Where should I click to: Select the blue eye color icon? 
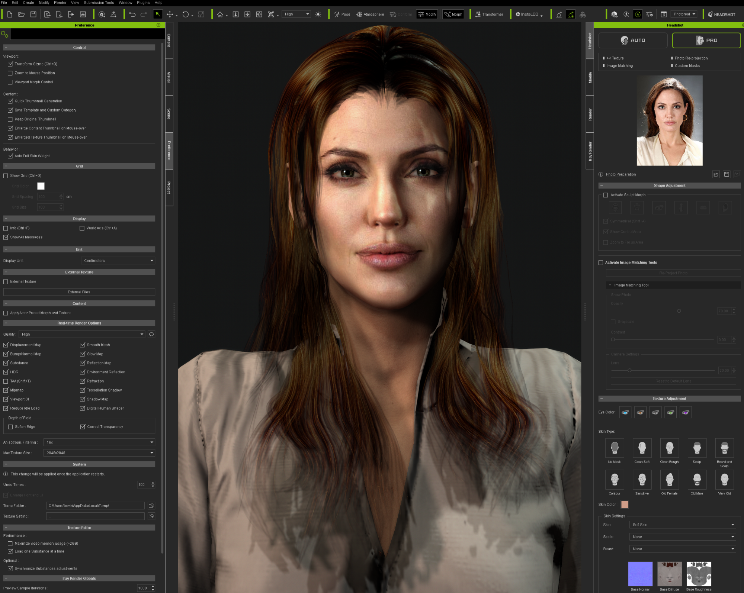(x=625, y=412)
